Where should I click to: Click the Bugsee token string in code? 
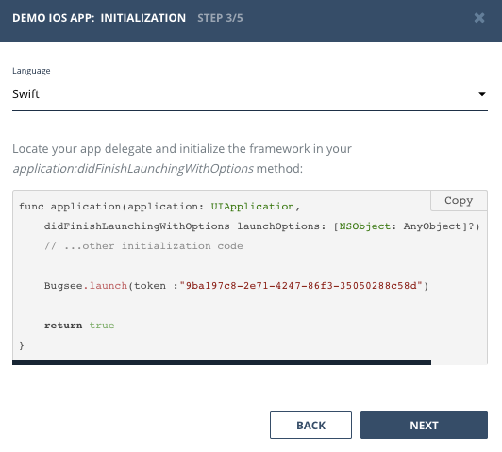pyautogui.click(x=301, y=285)
